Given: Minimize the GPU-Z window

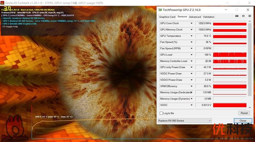Looking at the screenshot, I should point(226,10).
